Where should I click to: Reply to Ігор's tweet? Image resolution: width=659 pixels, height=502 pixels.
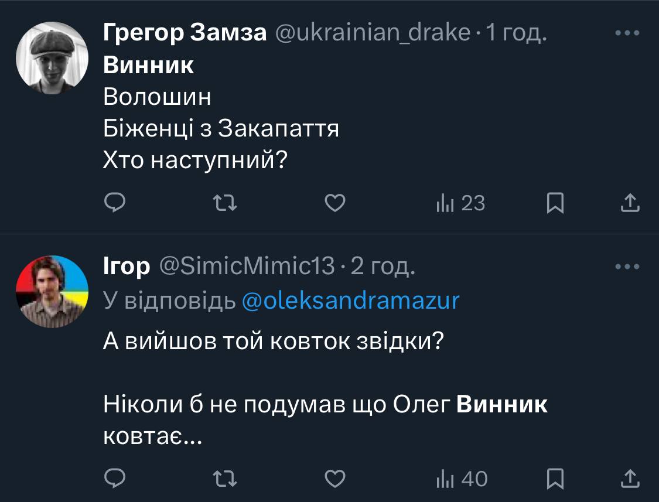(115, 479)
